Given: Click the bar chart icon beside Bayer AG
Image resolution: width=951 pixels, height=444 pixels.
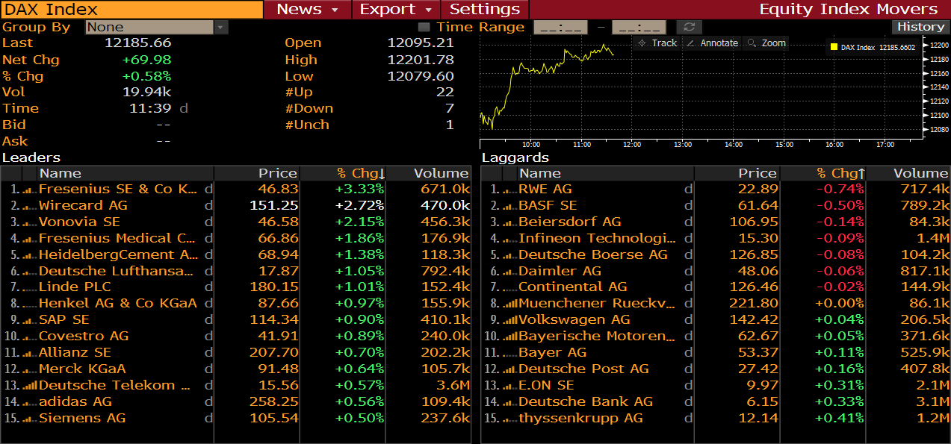Looking at the screenshot, I should tap(510, 353).
